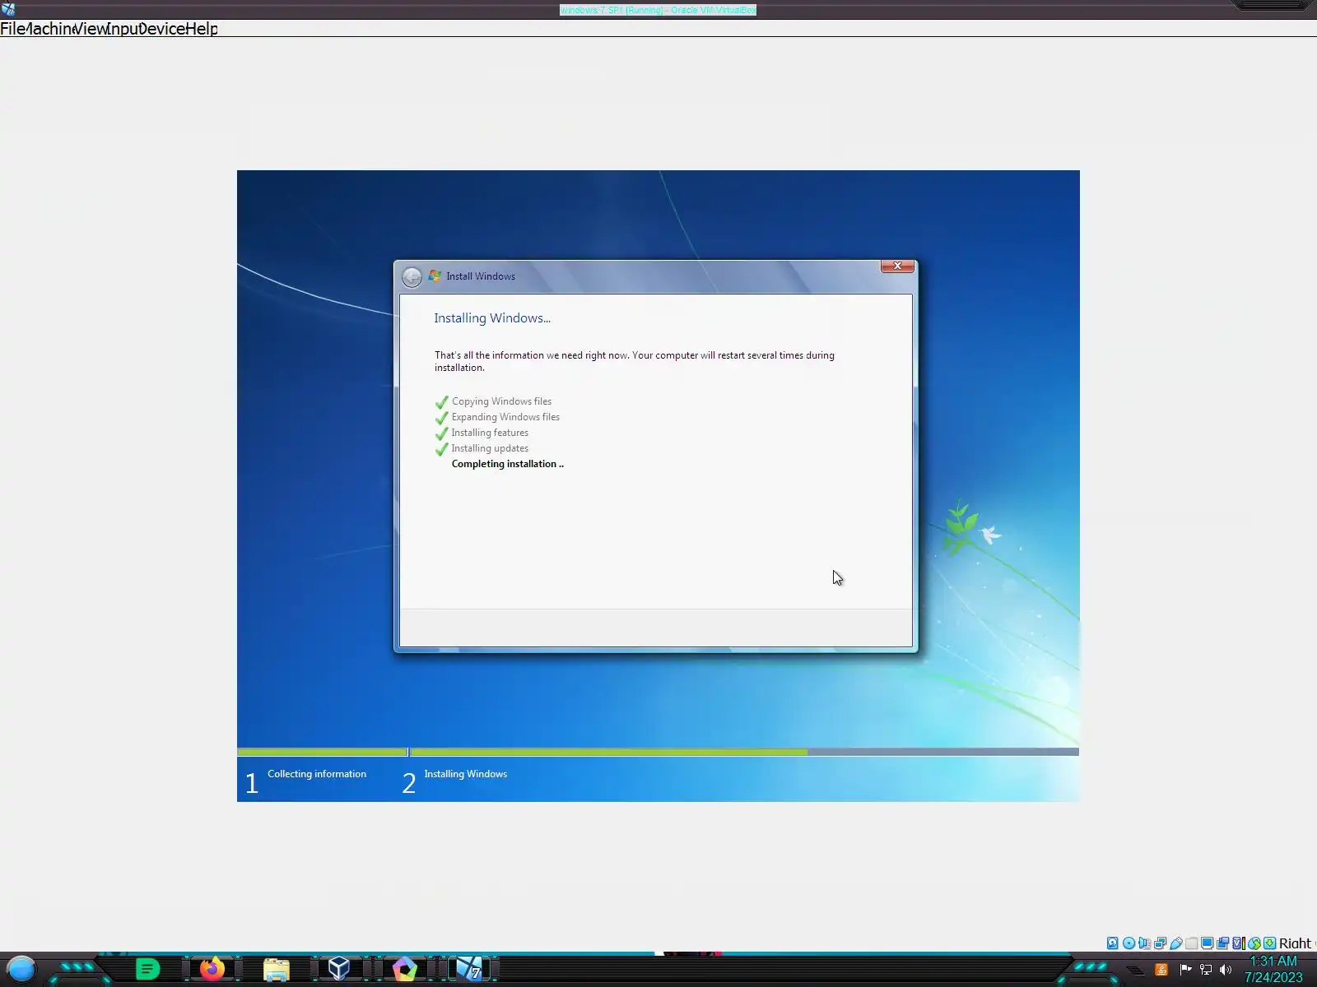Click the shared folders status icon

coord(1191,943)
